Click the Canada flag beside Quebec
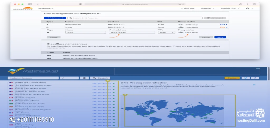The height and width of the screenshot is (128, 270). pos(11,98)
